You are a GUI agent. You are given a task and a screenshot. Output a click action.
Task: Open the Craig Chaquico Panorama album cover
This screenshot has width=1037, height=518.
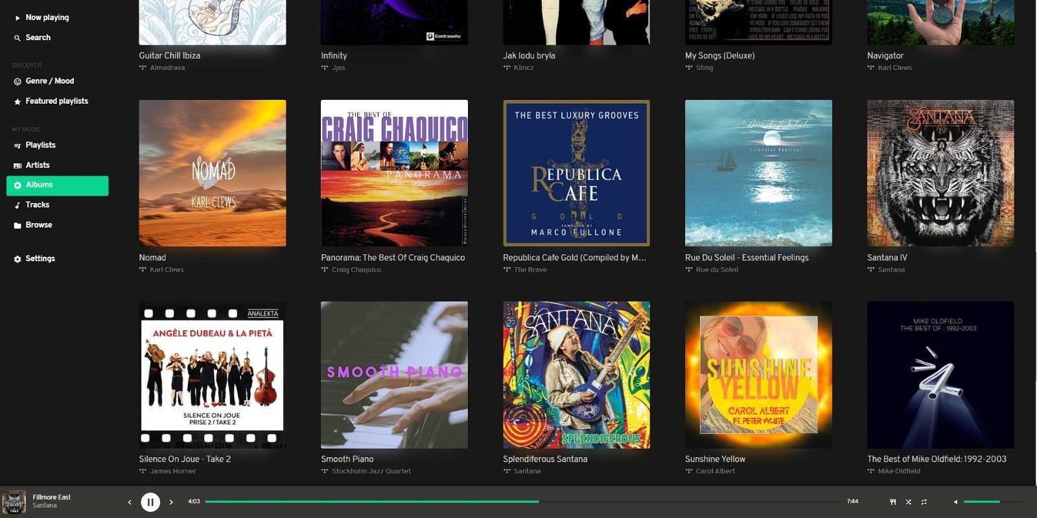coord(394,173)
